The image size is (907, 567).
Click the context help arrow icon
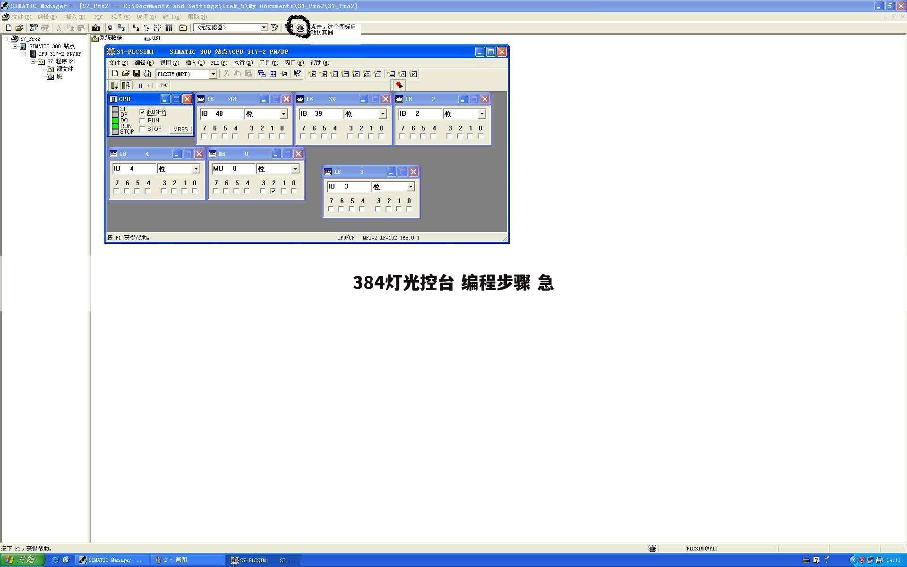coord(297,74)
